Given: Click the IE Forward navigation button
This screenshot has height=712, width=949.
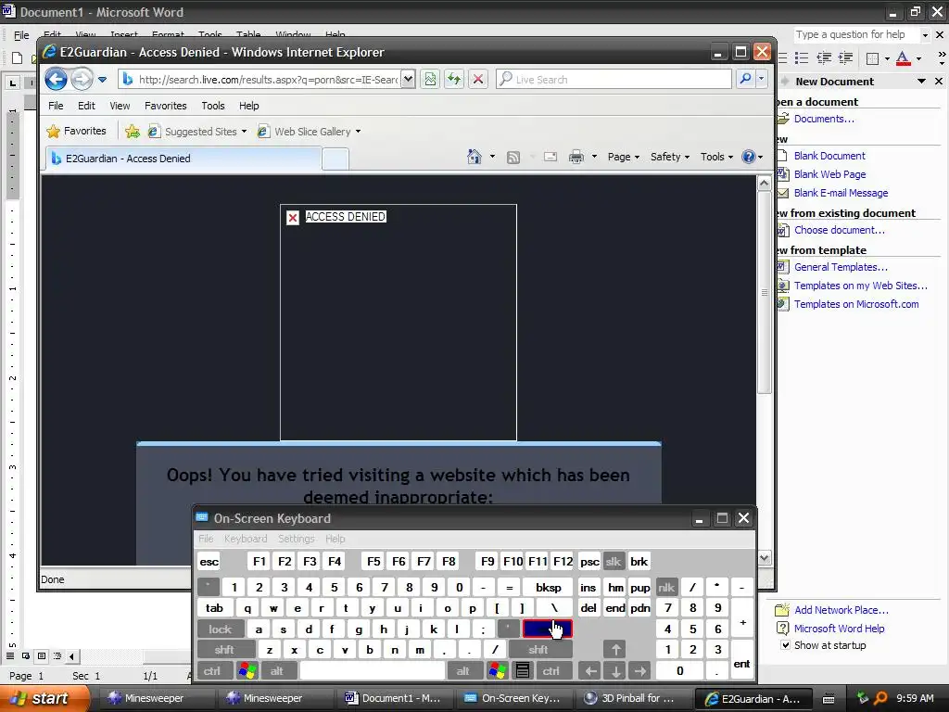Looking at the screenshot, I should click(82, 79).
